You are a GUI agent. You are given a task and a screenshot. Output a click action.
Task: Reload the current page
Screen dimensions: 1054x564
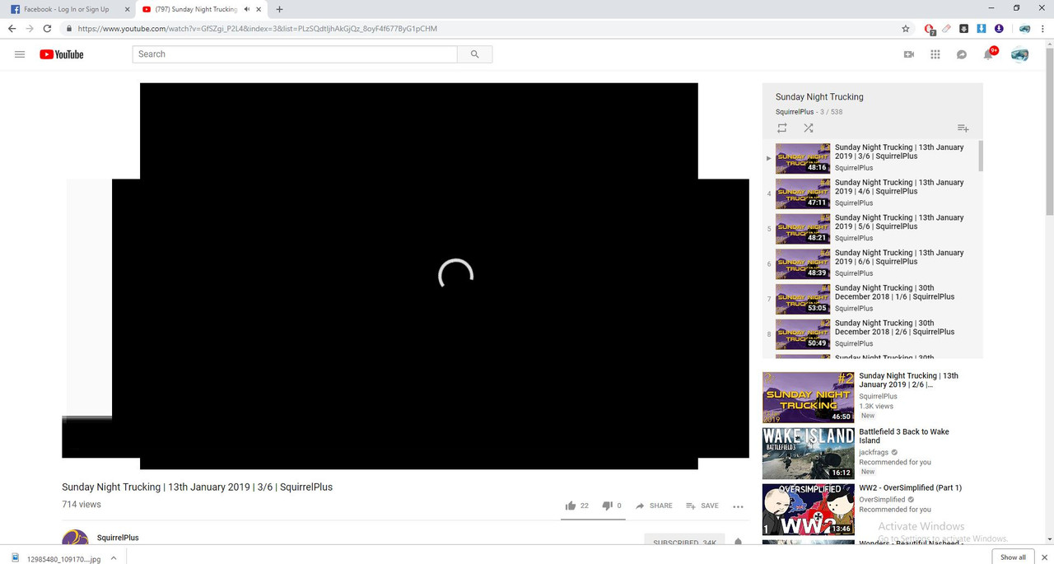coord(48,29)
